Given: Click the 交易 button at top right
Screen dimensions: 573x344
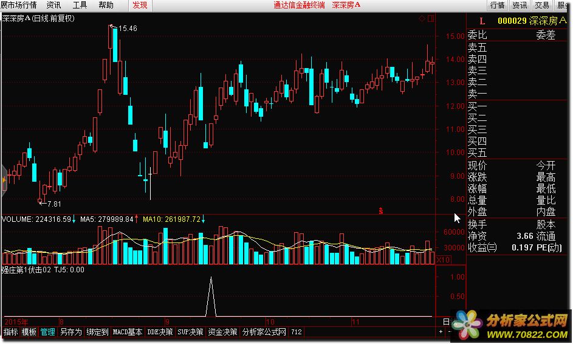Looking at the screenshot, I should pyautogui.click(x=542, y=5).
